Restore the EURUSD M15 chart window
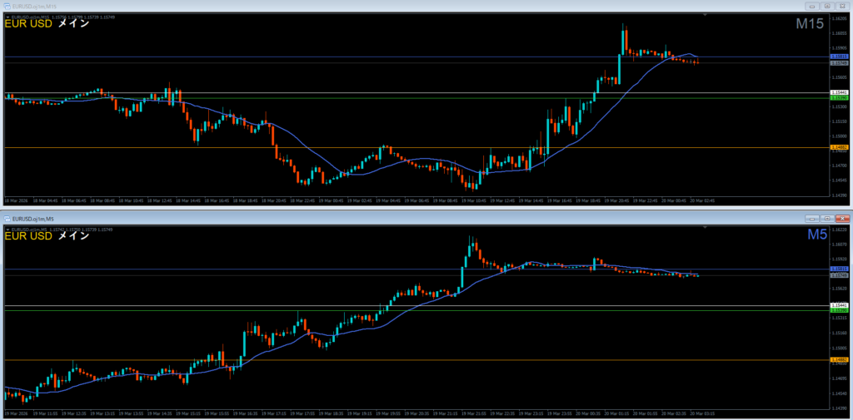 point(827,6)
